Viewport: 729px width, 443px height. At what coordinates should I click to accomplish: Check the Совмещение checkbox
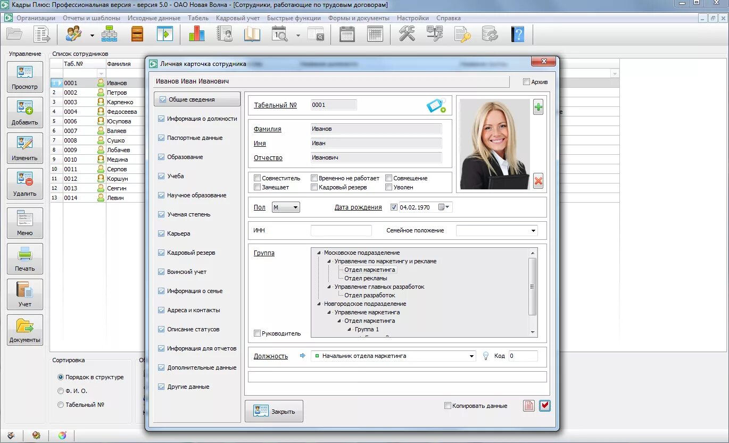tap(389, 178)
